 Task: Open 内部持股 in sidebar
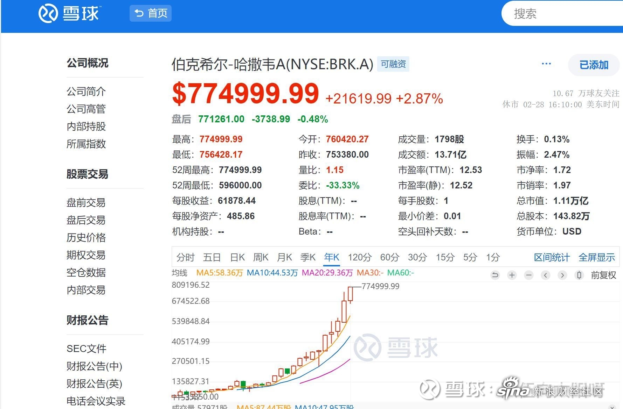tap(86, 126)
